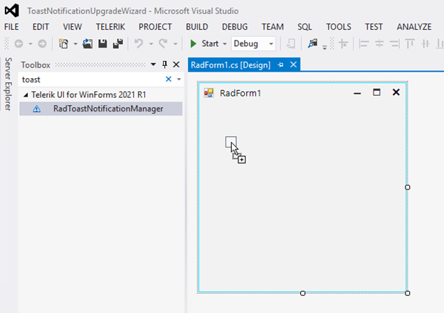Open the Debug configuration combo box
444x313 pixels.
(253, 44)
